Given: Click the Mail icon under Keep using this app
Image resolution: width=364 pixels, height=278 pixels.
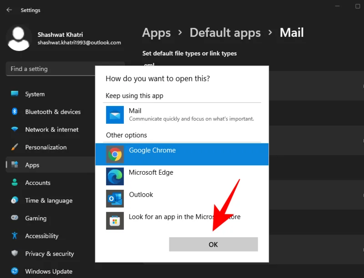Looking at the screenshot, I should pos(115,115).
